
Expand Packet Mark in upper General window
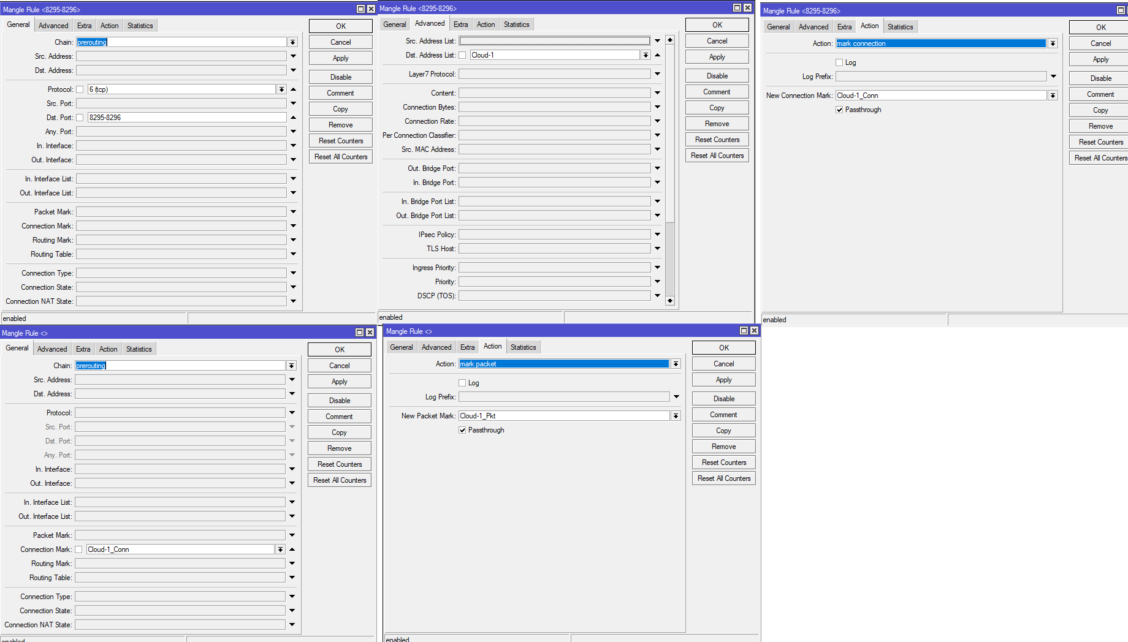coord(293,212)
